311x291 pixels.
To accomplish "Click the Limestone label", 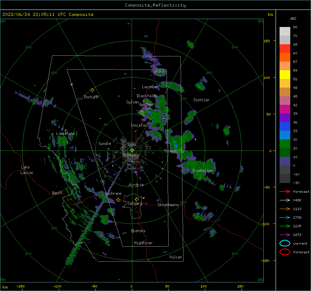I will [65, 134].
